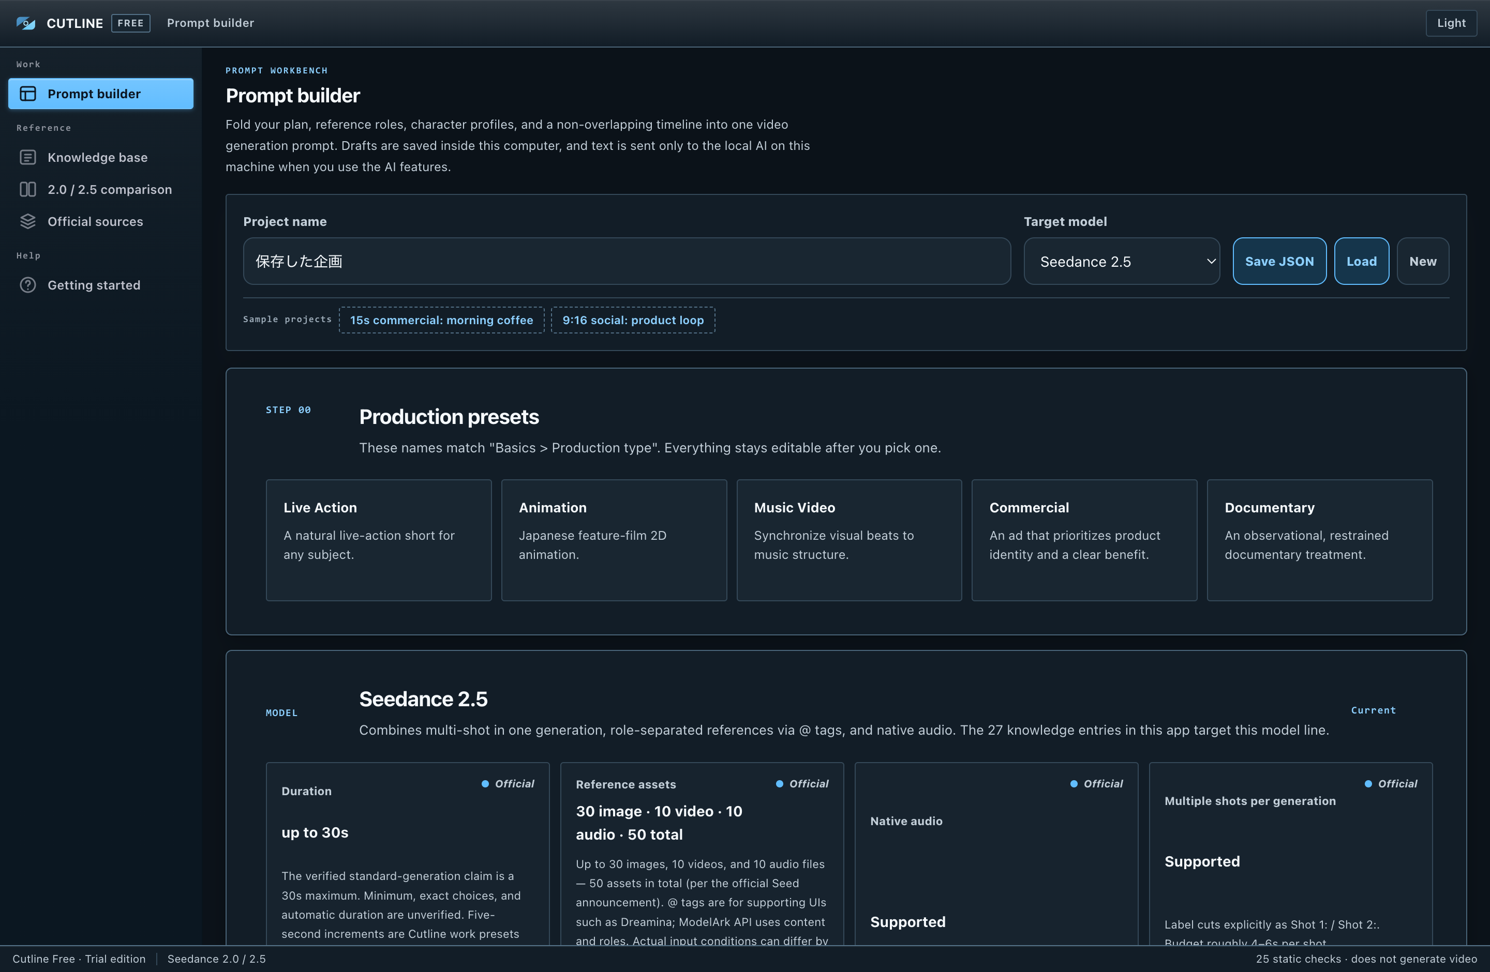Open Official sources reference
Viewport: 1490px width, 972px height.
[101, 221]
